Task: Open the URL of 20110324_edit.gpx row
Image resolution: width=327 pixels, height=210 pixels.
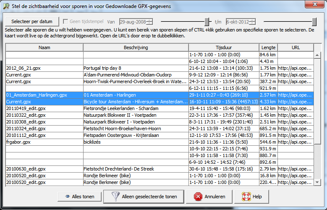Action: 295,129
